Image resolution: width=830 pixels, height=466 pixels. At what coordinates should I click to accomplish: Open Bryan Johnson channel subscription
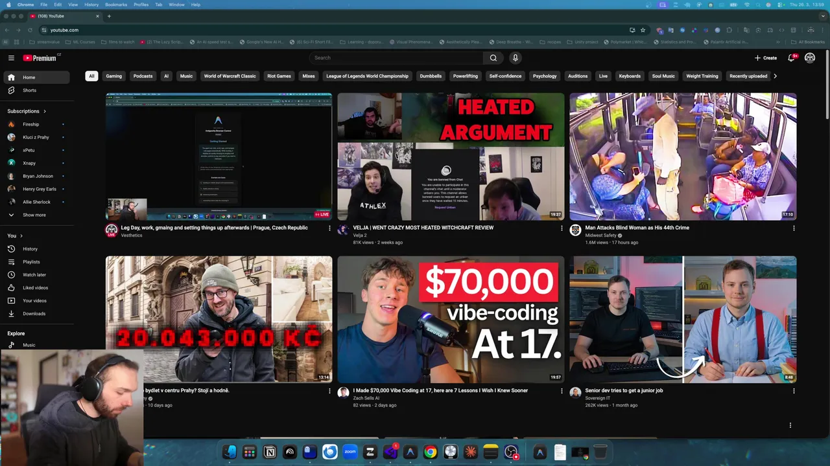pyautogui.click(x=35, y=176)
